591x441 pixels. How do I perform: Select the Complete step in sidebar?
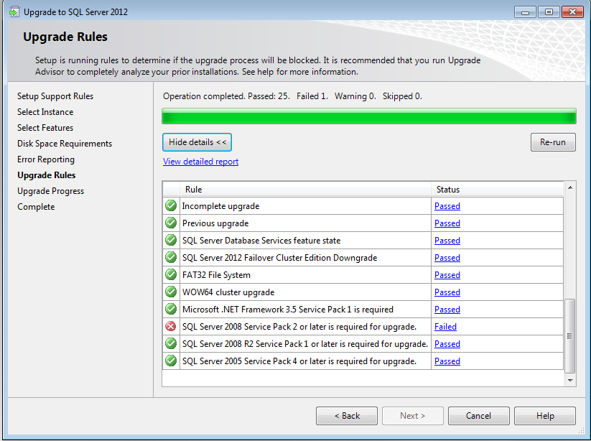[x=36, y=207]
